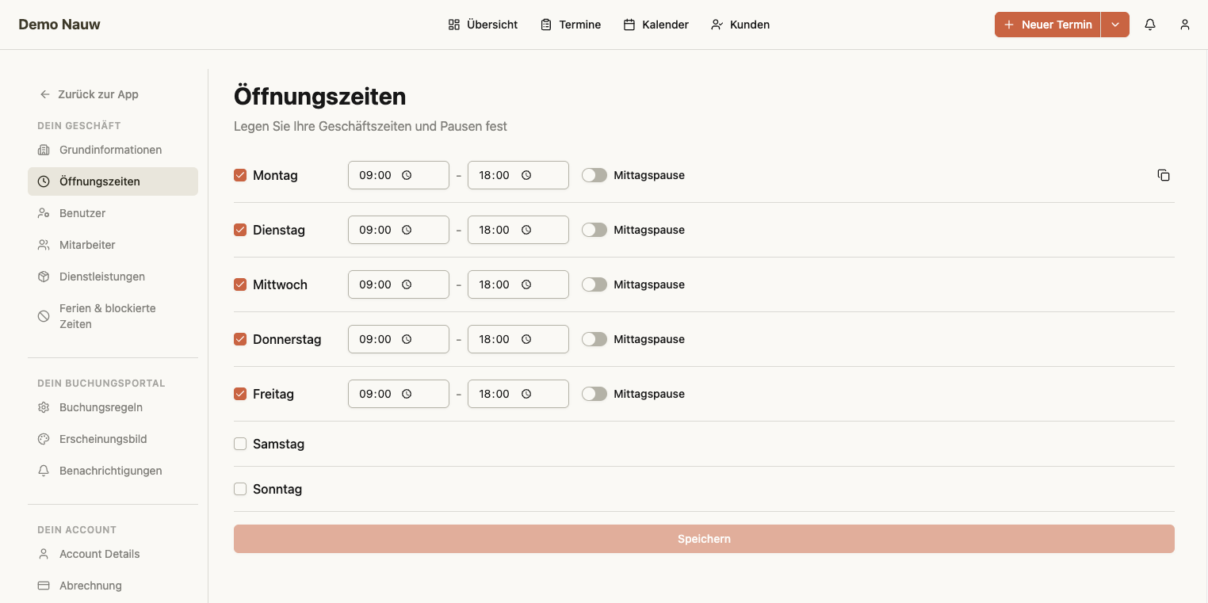
Task: Click the Freitag start time field
Action: [x=399, y=394]
